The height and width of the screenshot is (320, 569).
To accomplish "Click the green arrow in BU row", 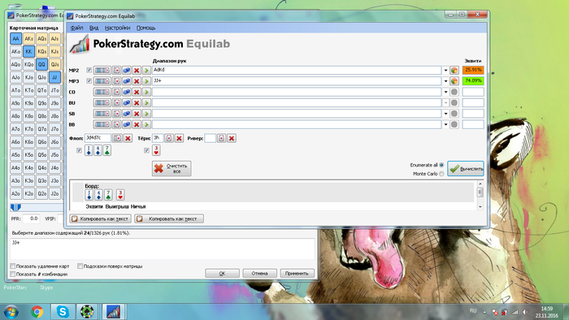I will pos(146,103).
